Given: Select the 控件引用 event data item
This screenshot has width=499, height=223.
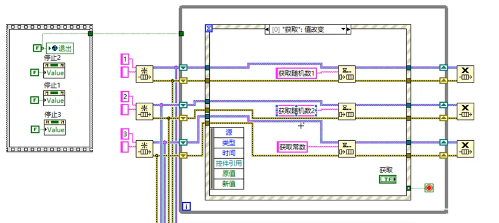Looking at the screenshot, I should pyautogui.click(x=229, y=164).
